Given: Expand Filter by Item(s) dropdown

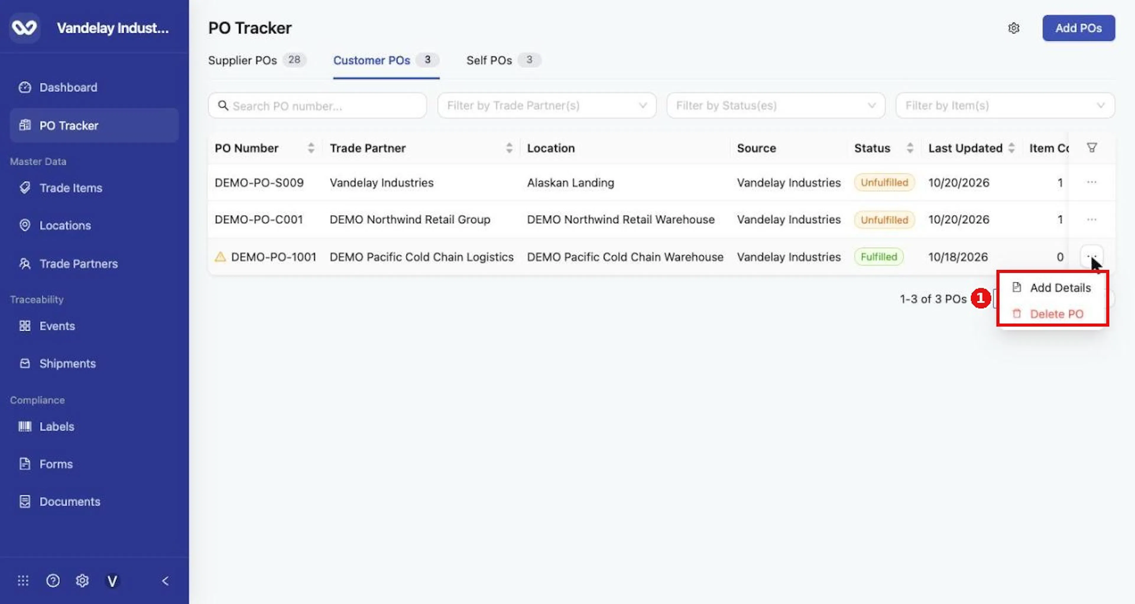Looking at the screenshot, I should pyautogui.click(x=1005, y=106).
